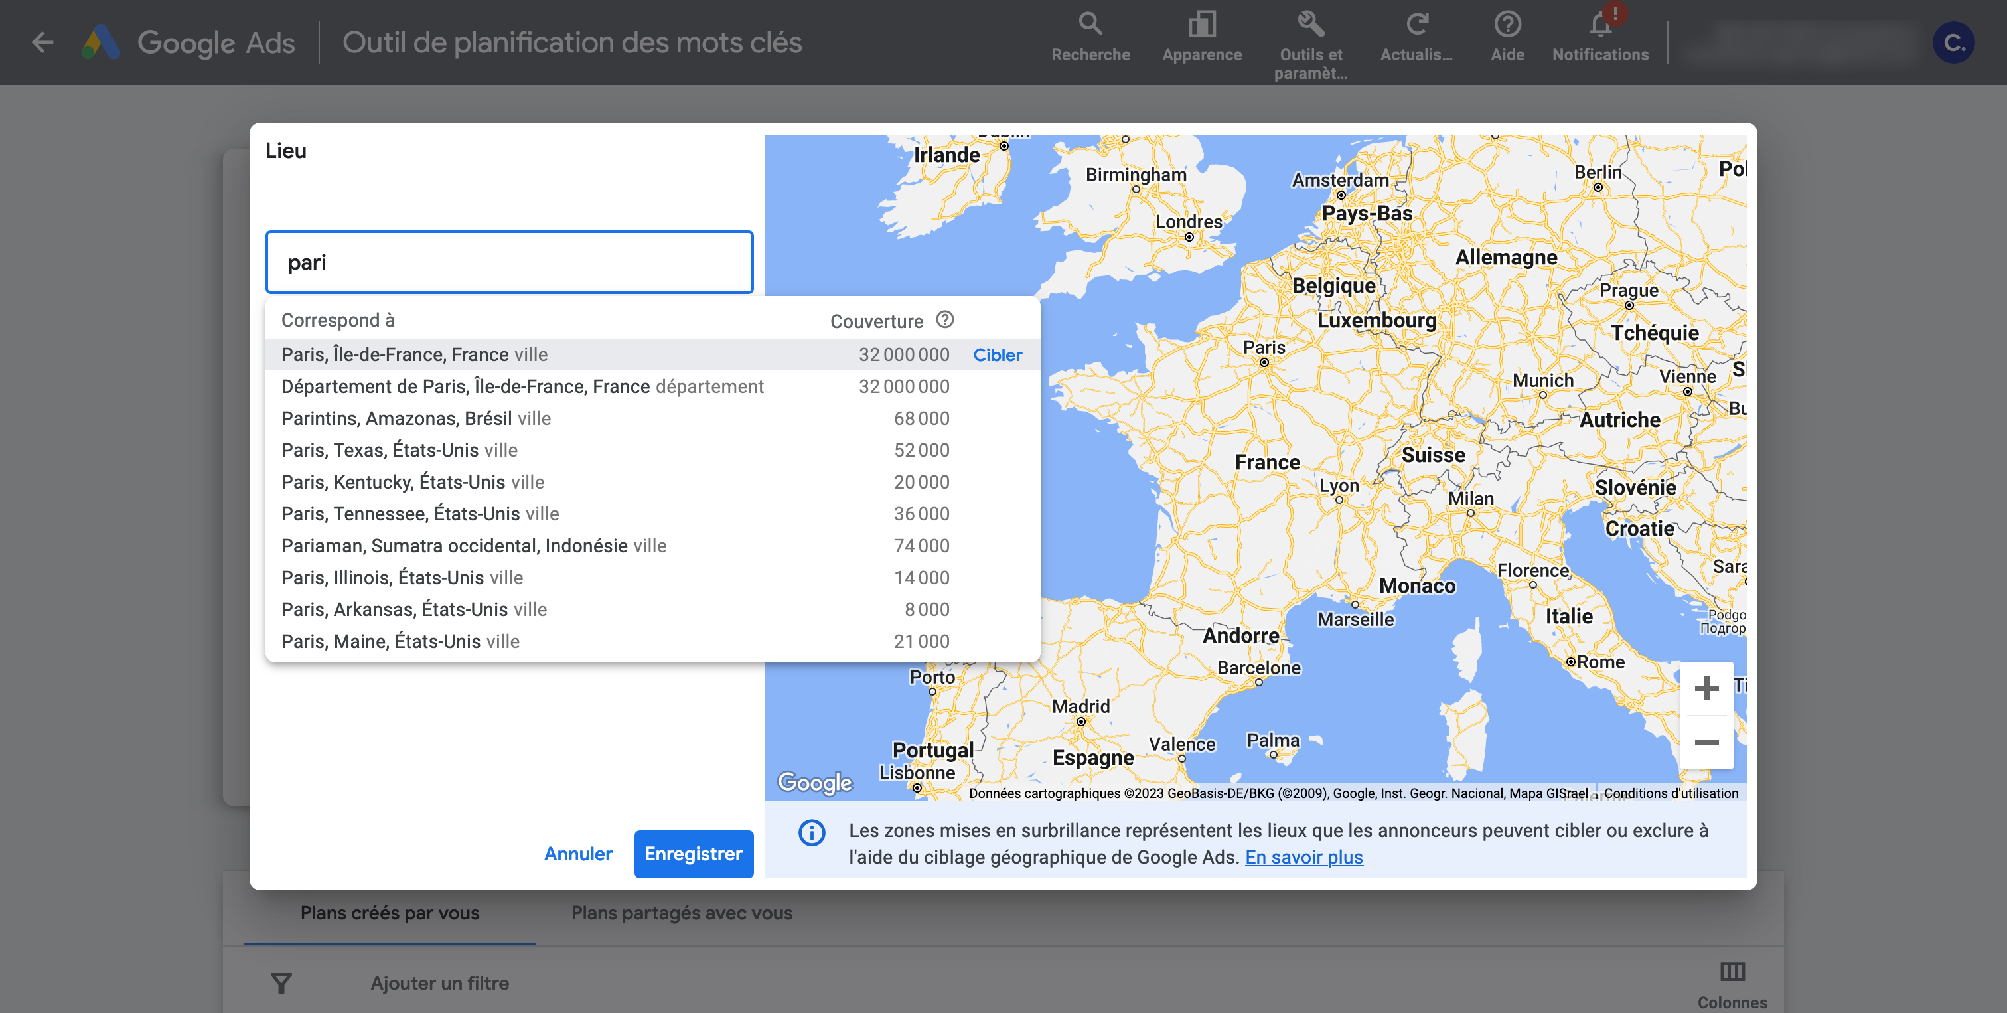
Task: Click the info icon below the map
Action: pos(812,832)
